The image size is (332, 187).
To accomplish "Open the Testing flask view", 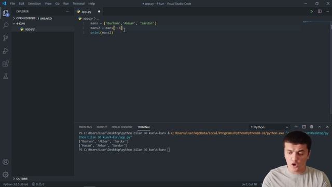I will (6, 76).
